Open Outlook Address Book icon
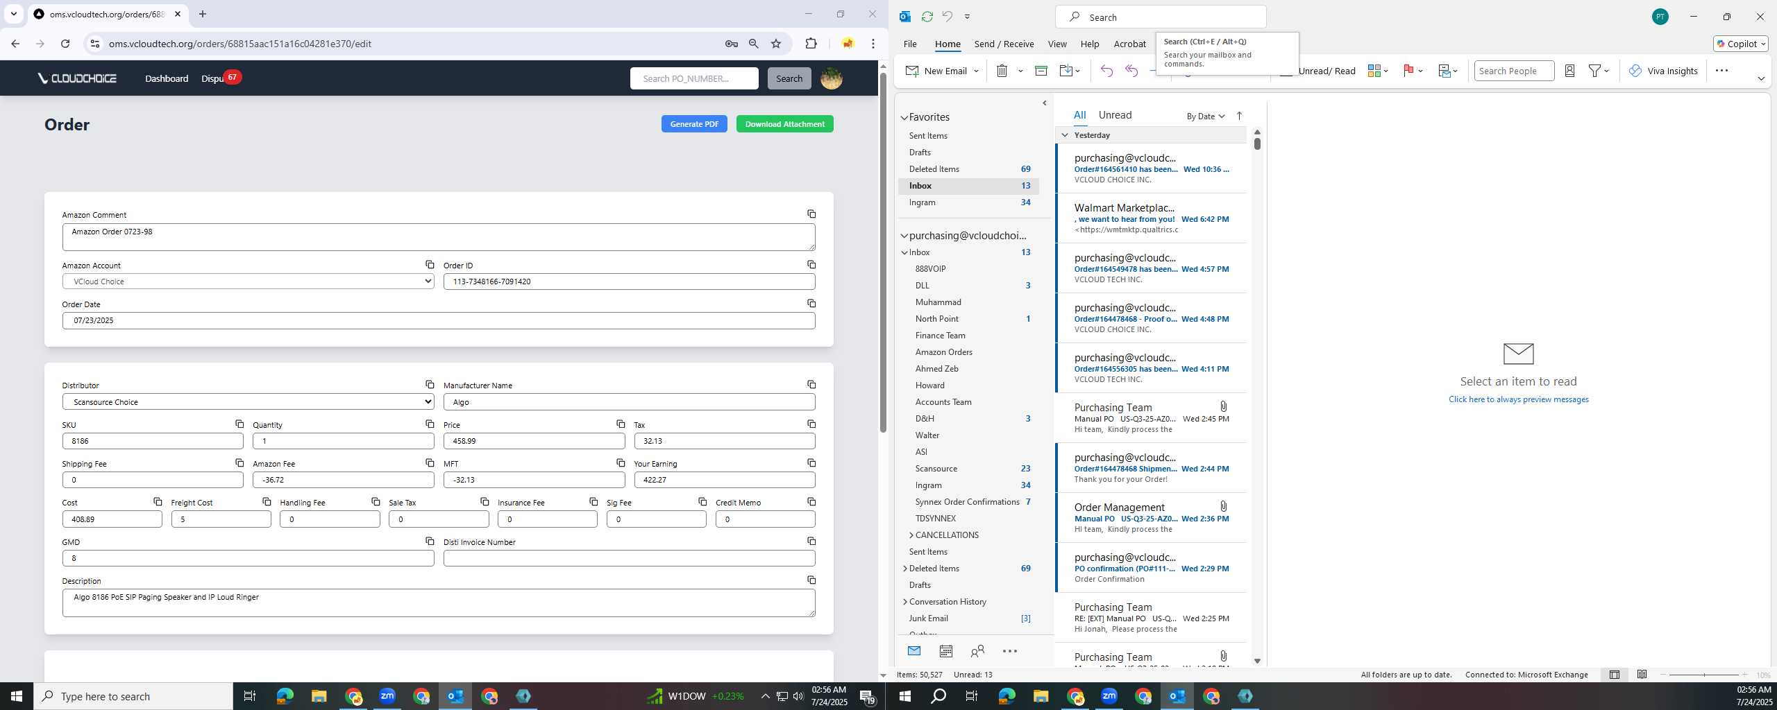The height and width of the screenshot is (710, 1777). (x=1569, y=71)
